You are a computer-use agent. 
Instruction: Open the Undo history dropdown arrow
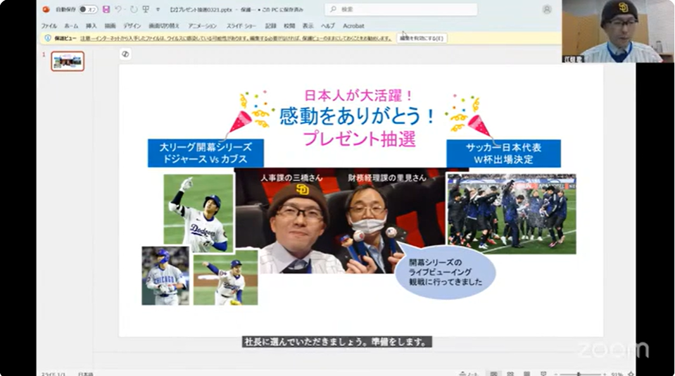(x=124, y=9)
